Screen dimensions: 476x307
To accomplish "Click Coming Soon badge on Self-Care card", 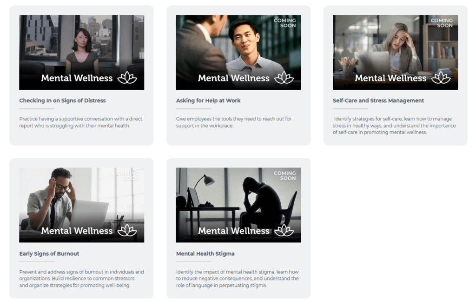I will coord(441,23).
